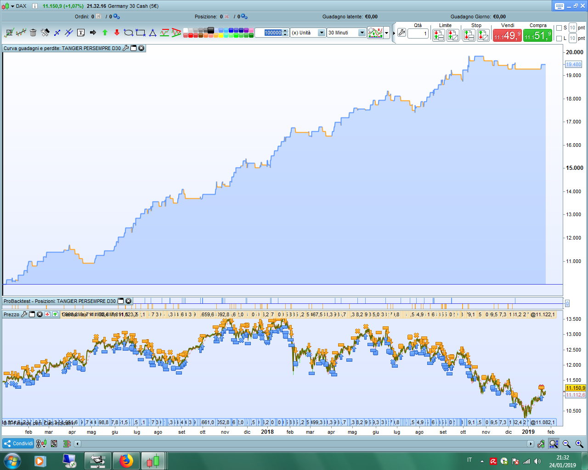Close the ProBacktest Posizioni panel
The image size is (588, 470).
pos(128,301)
